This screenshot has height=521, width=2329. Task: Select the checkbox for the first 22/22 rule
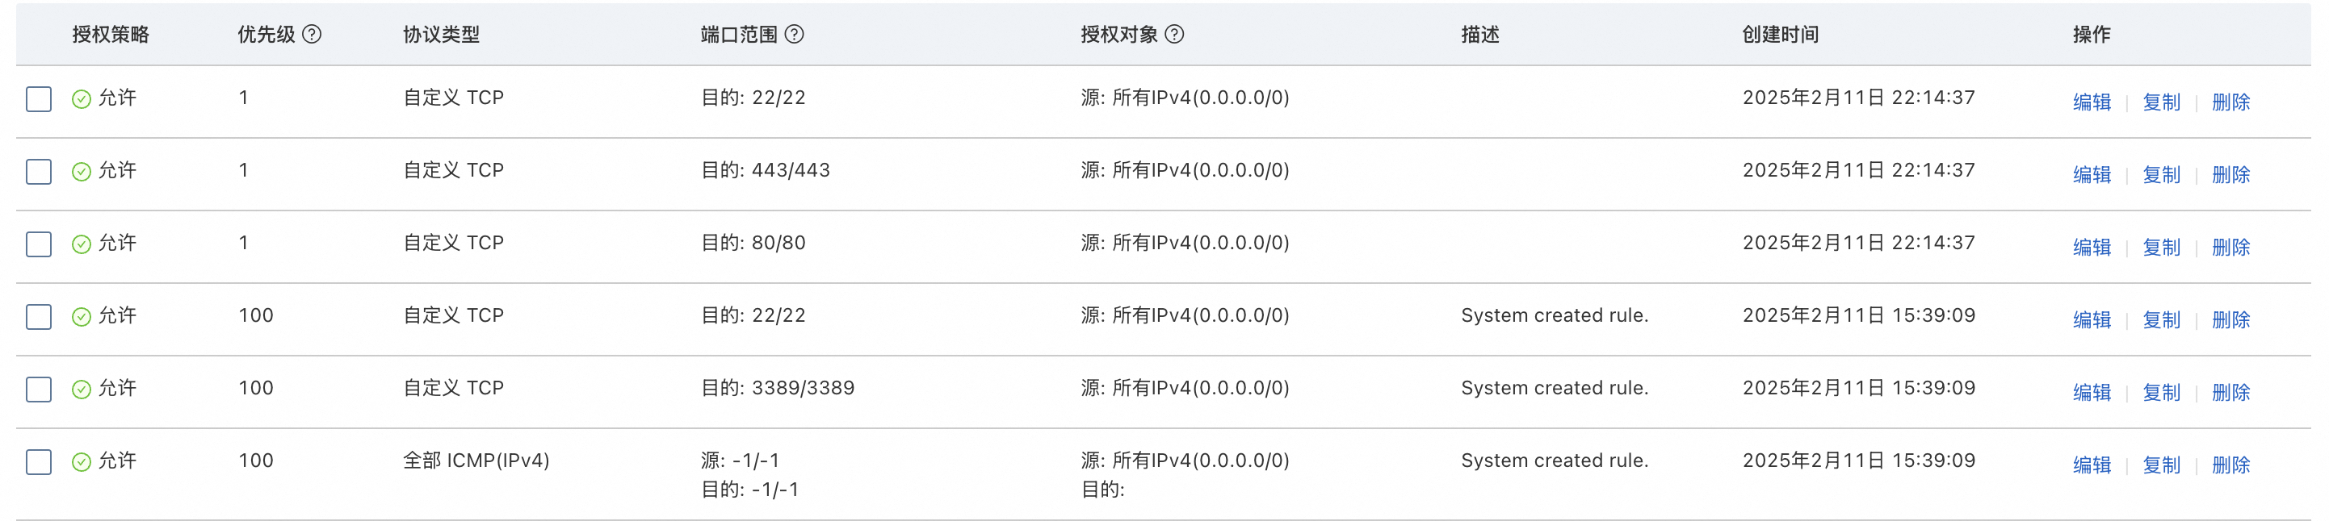39,99
